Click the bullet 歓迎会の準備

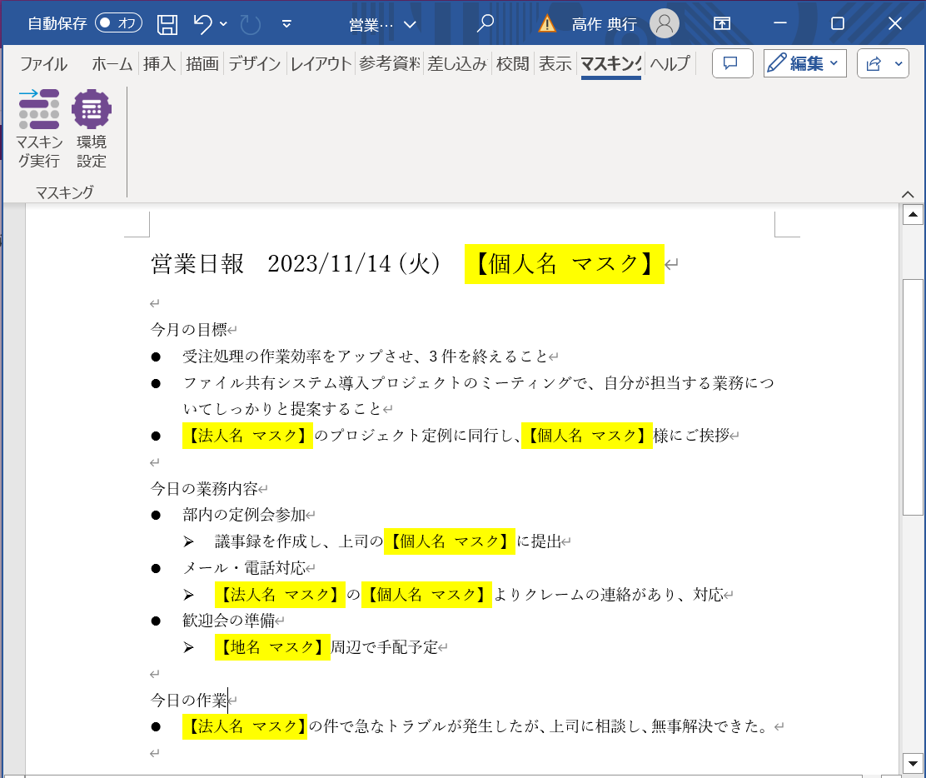pos(228,621)
